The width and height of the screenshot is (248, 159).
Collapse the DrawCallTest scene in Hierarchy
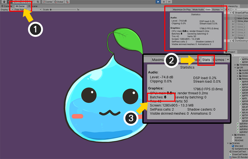coord(231,13)
